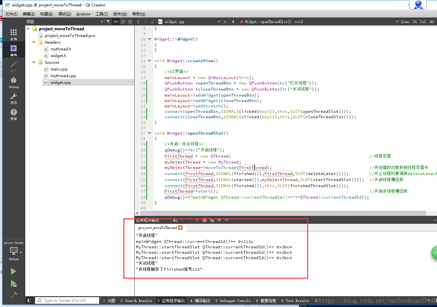Zoom out application output text minus icon
437x307 pixels.
tap(227, 220)
